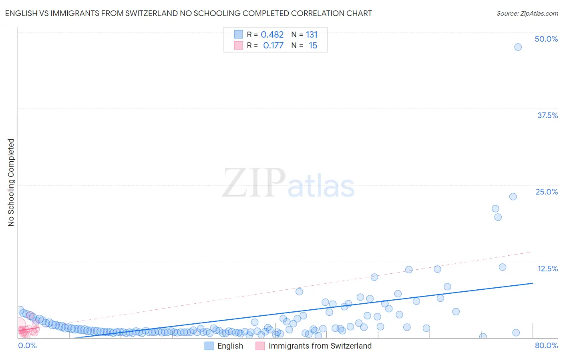The image size is (563, 357).
Task: Click the No Schooling Completed axis title
Action: coord(11,183)
